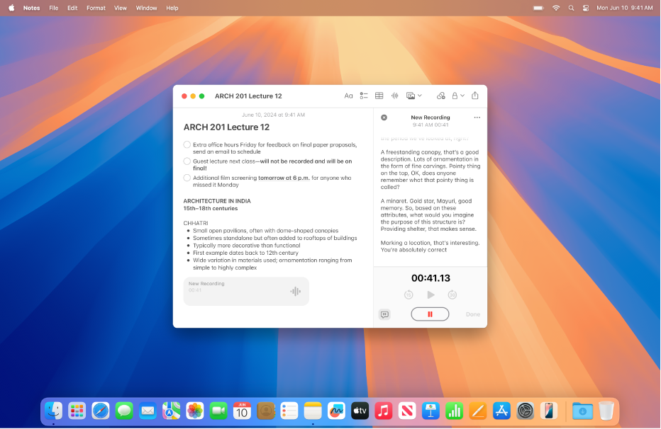Insert media using the photos icon
This screenshot has width=661, height=429.
(x=411, y=96)
